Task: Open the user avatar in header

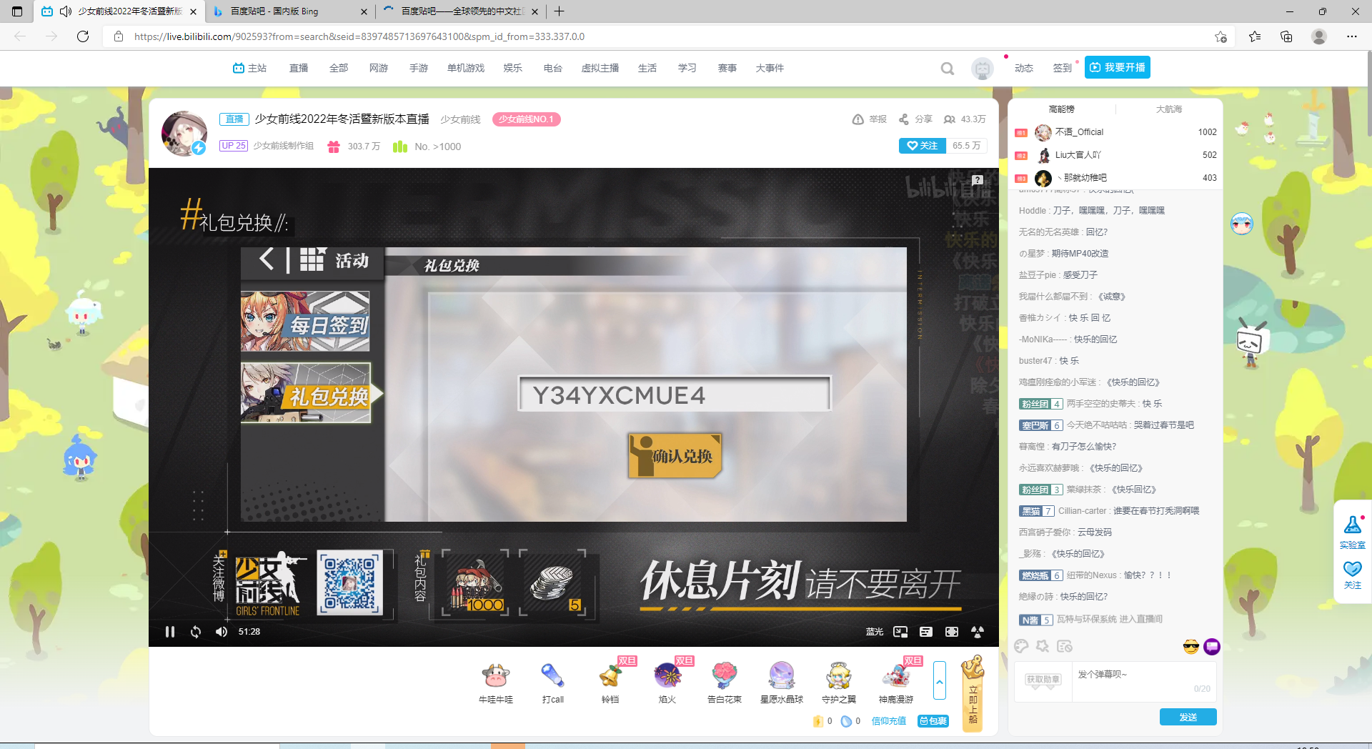Action: pos(983,69)
